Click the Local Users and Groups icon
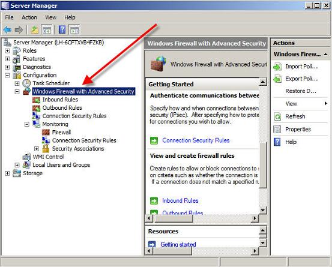Screen dimensions: 332x267 (26, 165)
